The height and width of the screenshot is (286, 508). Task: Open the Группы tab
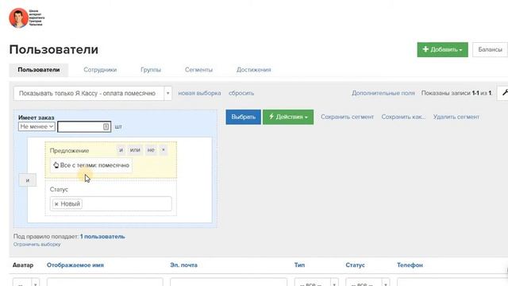click(151, 70)
